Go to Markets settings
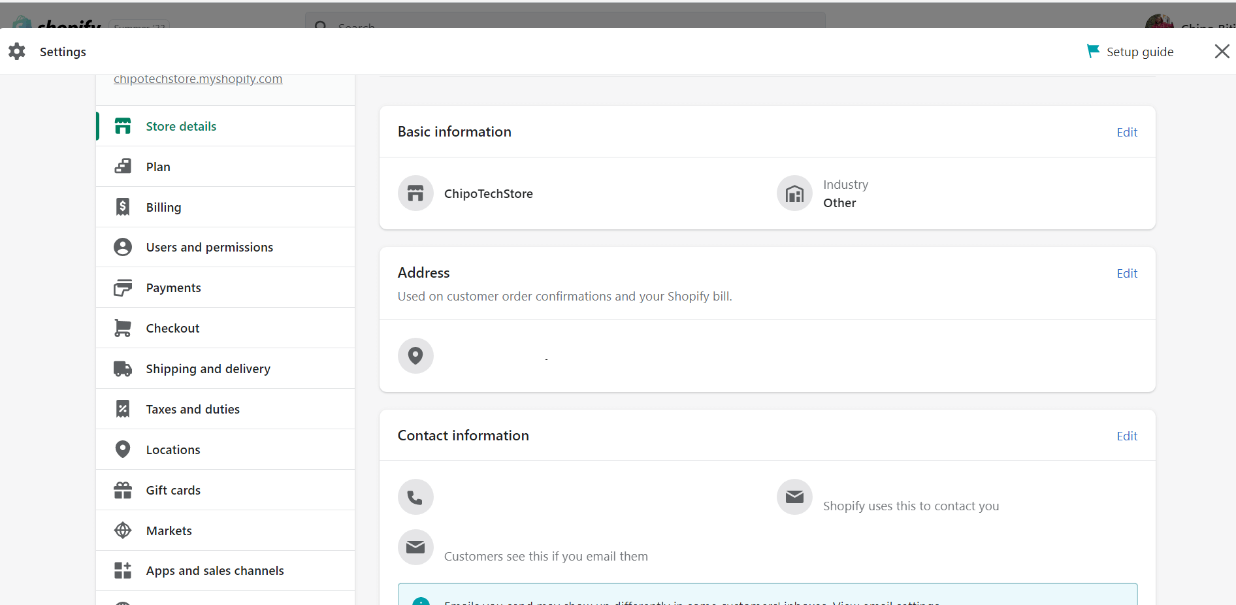Screen dimensions: 1236x605 [225, 531]
